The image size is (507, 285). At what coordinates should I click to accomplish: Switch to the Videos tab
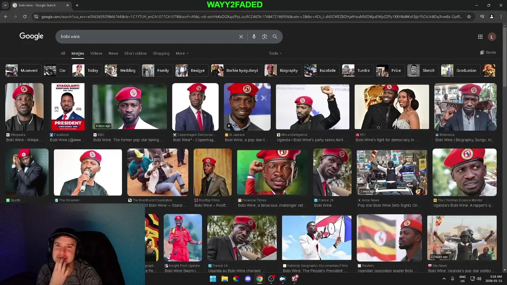click(96, 53)
